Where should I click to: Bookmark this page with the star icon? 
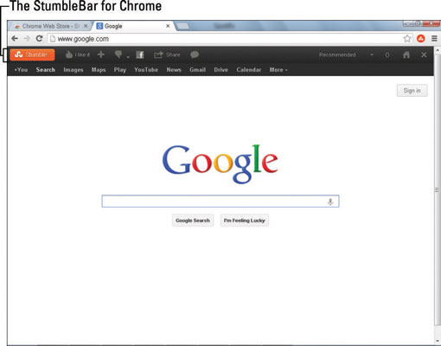pos(407,38)
